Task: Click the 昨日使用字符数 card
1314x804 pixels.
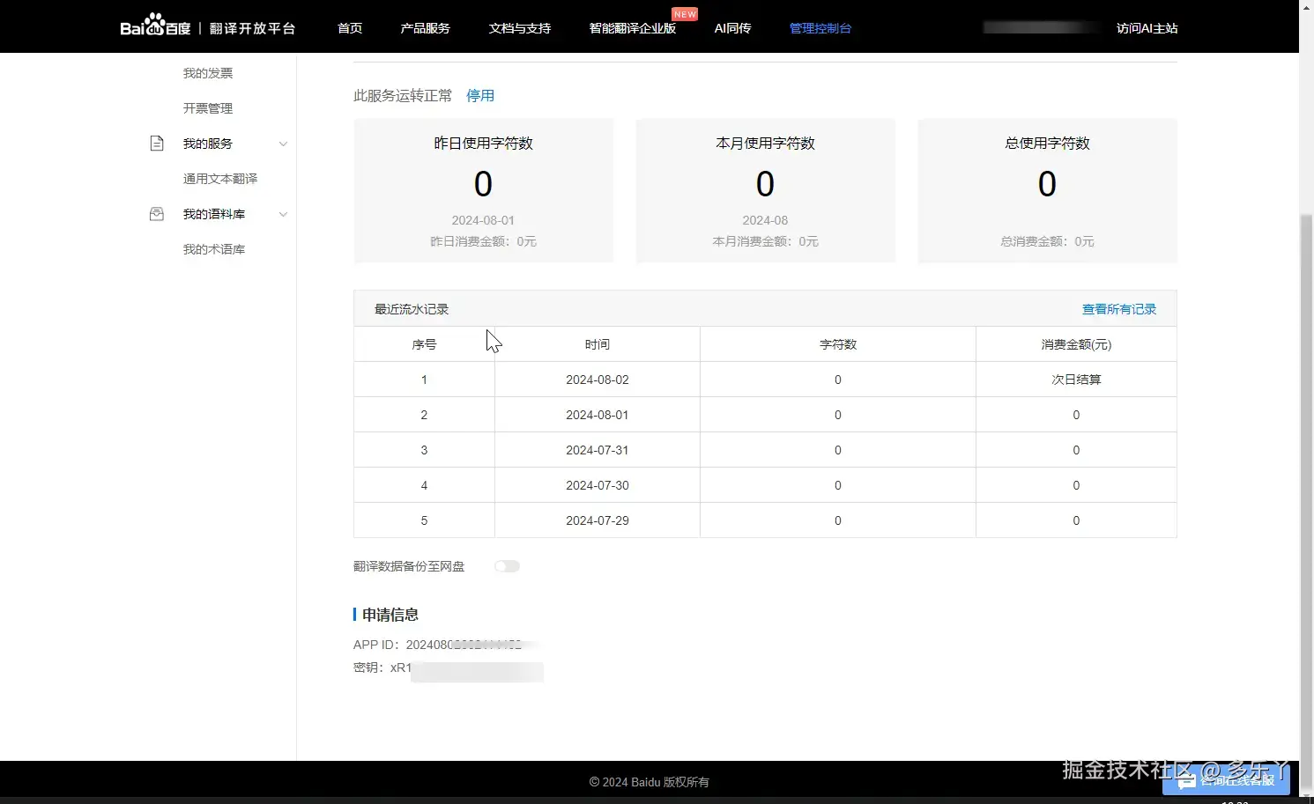Action: click(484, 191)
